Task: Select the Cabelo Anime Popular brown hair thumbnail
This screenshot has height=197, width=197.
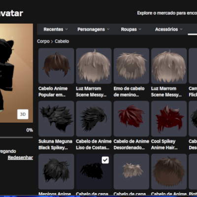Action: (56, 66)
